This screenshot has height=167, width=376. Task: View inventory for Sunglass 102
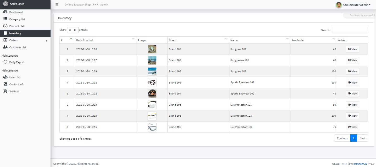click(x=352, y=49)
